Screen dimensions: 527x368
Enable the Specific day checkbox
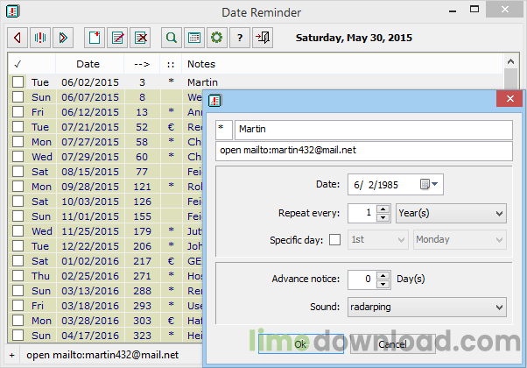coord(334,239)
